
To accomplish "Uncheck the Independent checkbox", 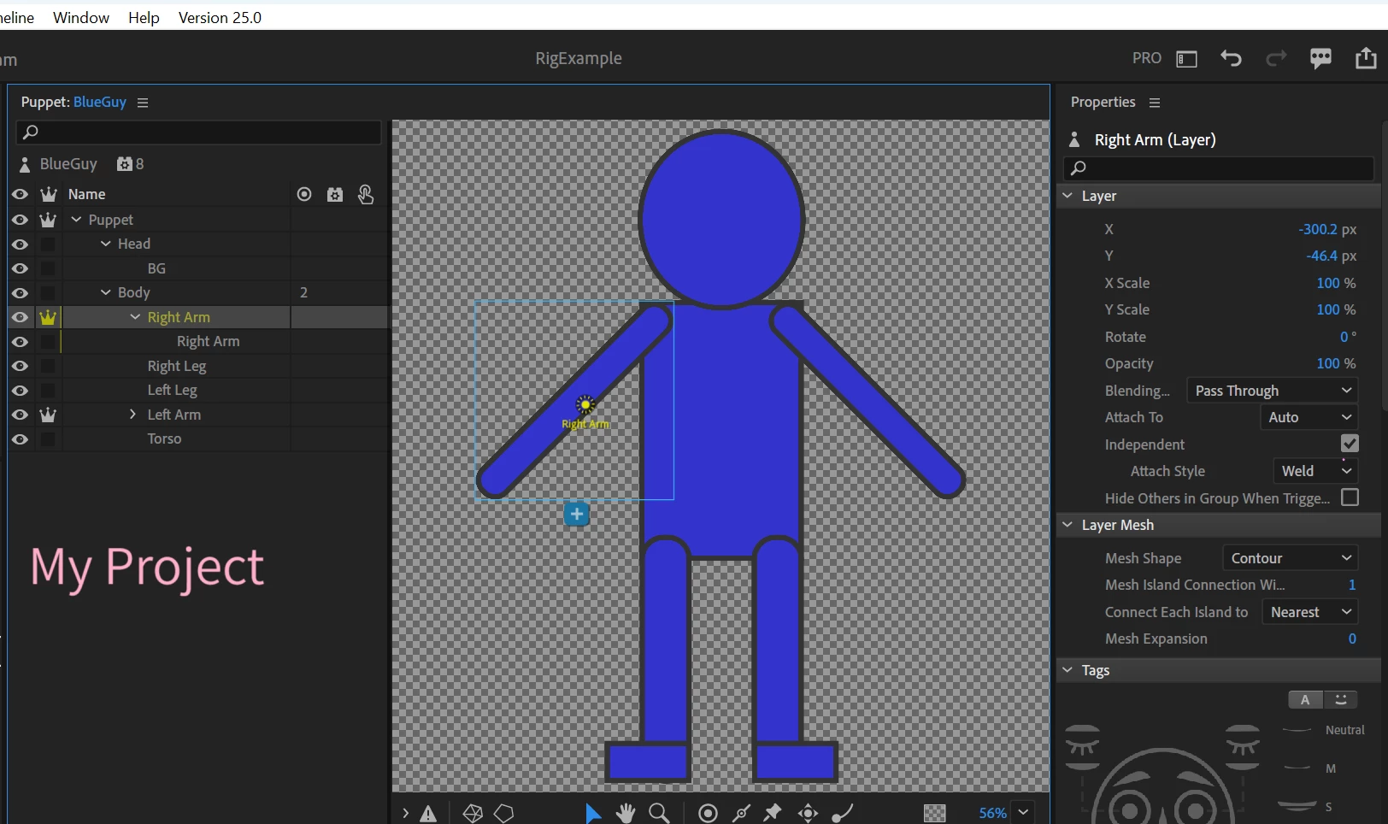I will pyautogui.click(x=1350, y=444).
